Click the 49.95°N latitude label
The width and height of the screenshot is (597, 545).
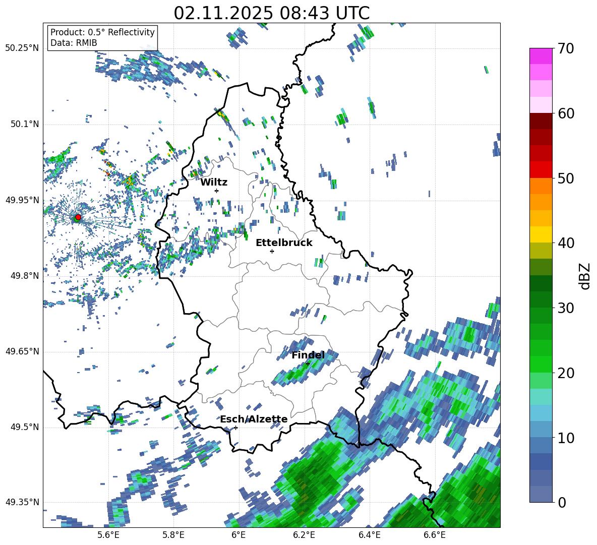(22, 200)
